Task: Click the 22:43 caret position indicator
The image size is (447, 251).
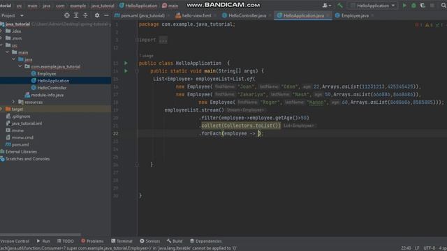Action: (406, 248)
